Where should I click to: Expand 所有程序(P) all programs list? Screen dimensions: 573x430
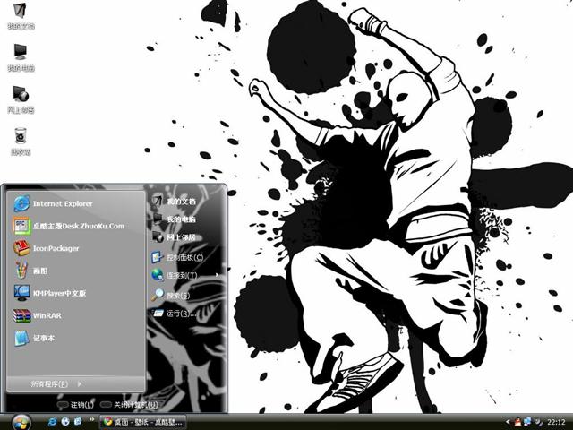(56, 384)
